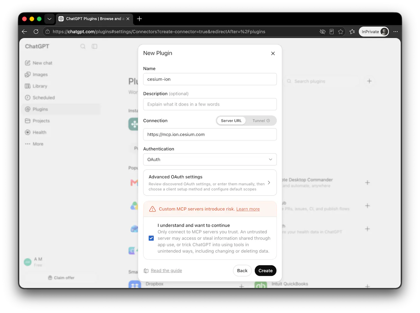Viewport: 420px width, 313px height.
Task: Edit the Name field containing cesium-ion
Action: (210, 79)
